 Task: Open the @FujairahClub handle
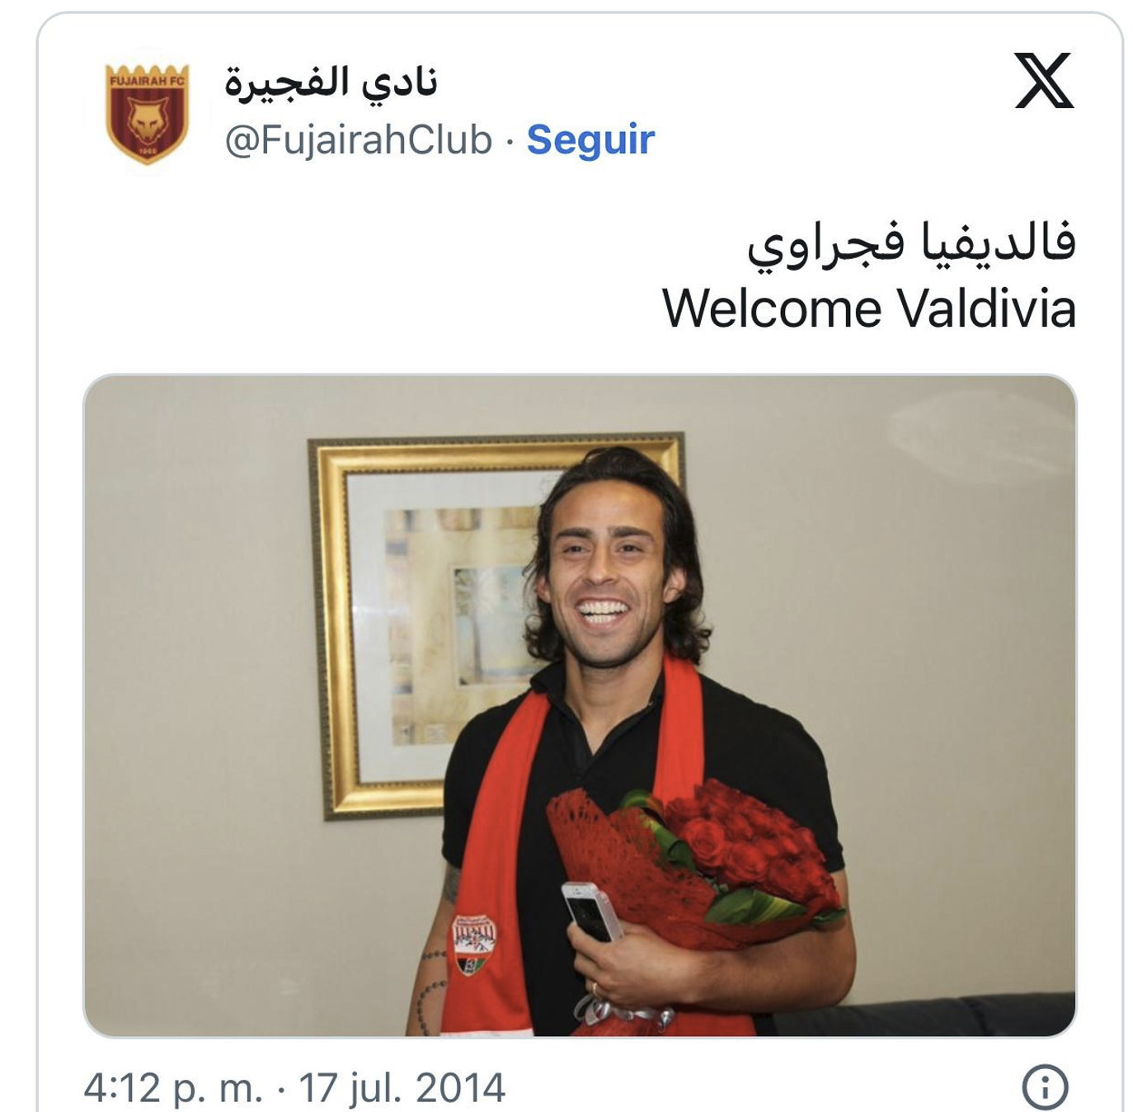point(359,139)
